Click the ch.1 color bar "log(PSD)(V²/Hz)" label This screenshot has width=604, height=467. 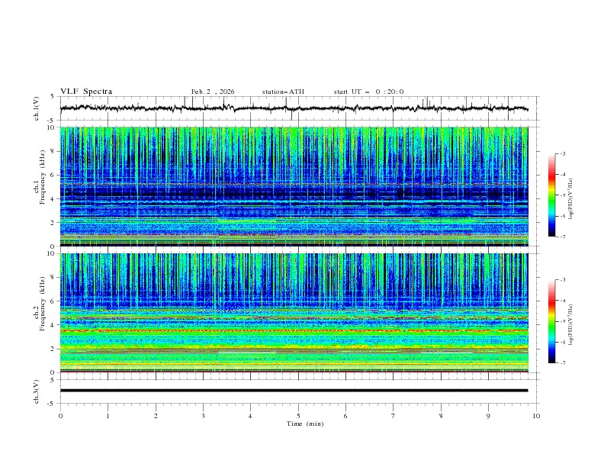(571, 199)
